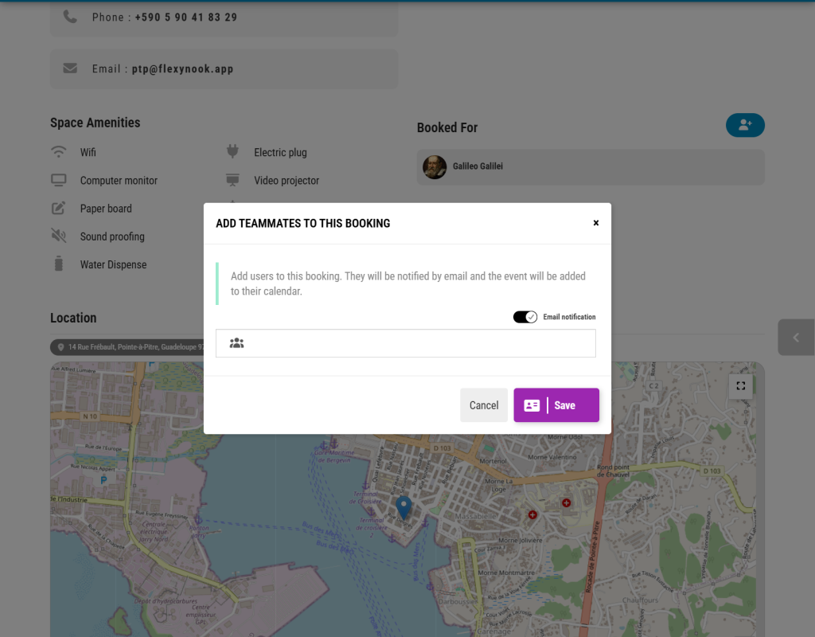815x637 pixels.
Task: Click the blue location pin on map
Action: 404,507
